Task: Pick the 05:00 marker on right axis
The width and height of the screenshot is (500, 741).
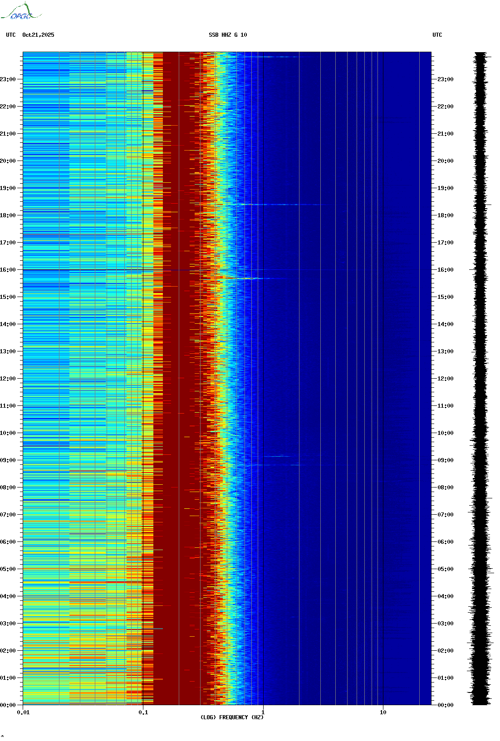Action: click(x=445, y=569)
